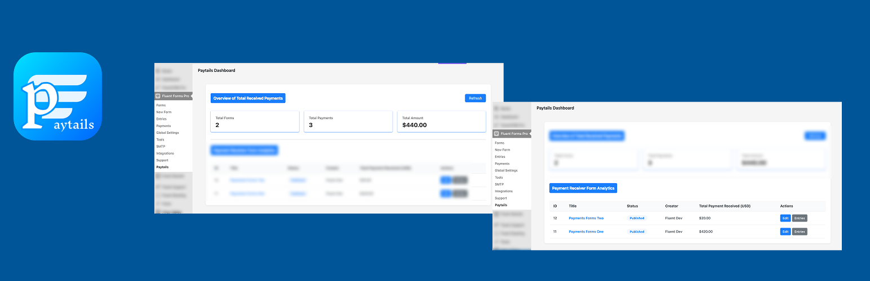The width and height of the screenshot is (870, 281).
Task: Click the $420.00 amount cell
Action: tap(706, 232)
